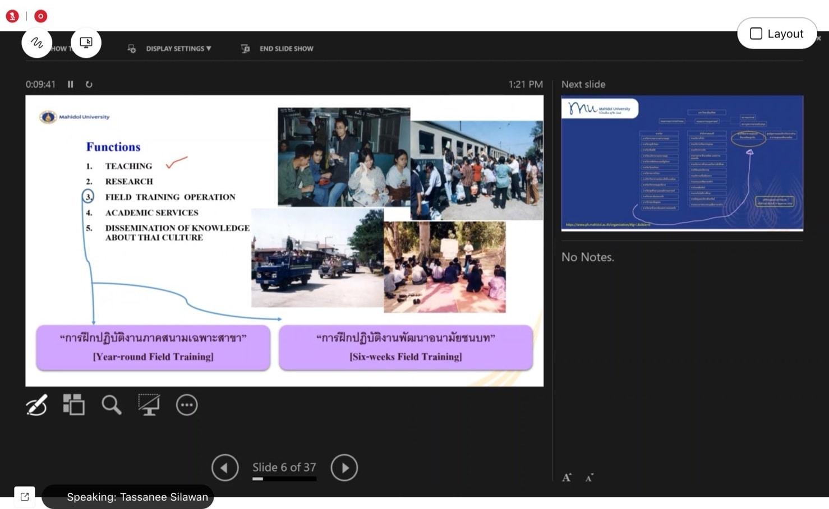Open the Layout options
829x509 pixels.
(777, 34)
